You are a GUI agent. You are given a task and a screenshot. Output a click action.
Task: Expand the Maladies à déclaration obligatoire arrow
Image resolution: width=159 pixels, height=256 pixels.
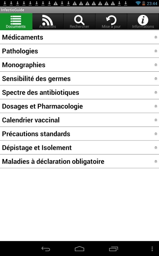pos(156,162)
